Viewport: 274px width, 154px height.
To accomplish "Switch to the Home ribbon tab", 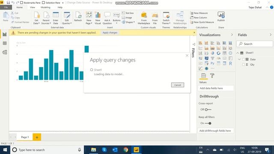I will pyautogui.click(x=19, y=7).
